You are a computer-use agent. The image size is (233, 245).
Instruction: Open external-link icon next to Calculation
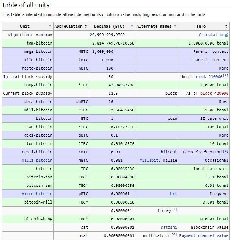click(227, 35)
